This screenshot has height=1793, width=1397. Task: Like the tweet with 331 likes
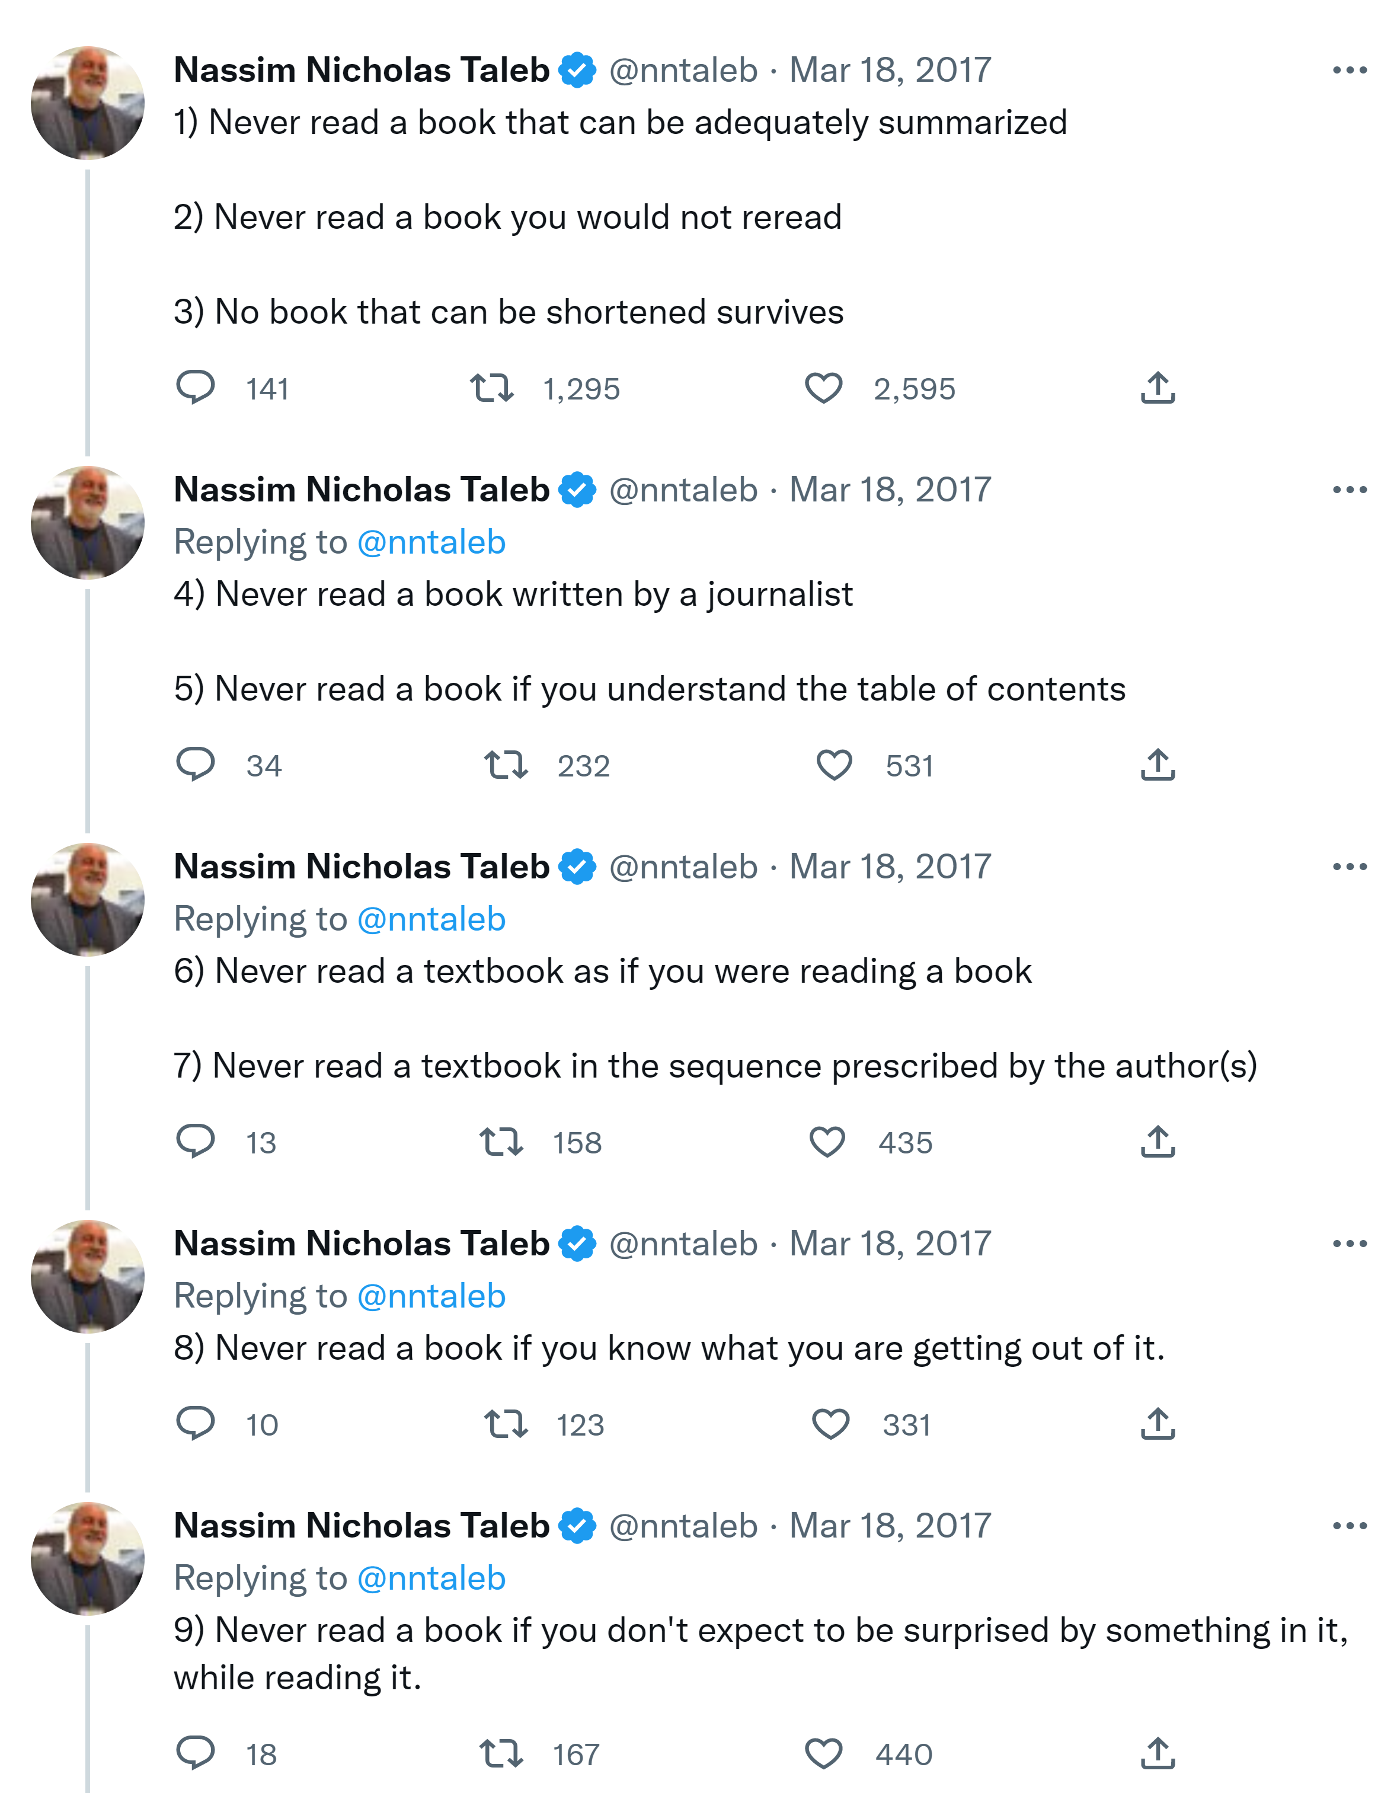tap(830, 1424)
